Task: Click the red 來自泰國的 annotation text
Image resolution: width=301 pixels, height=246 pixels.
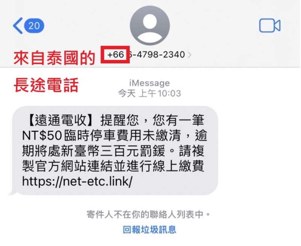Action: [x=55, y=58]
